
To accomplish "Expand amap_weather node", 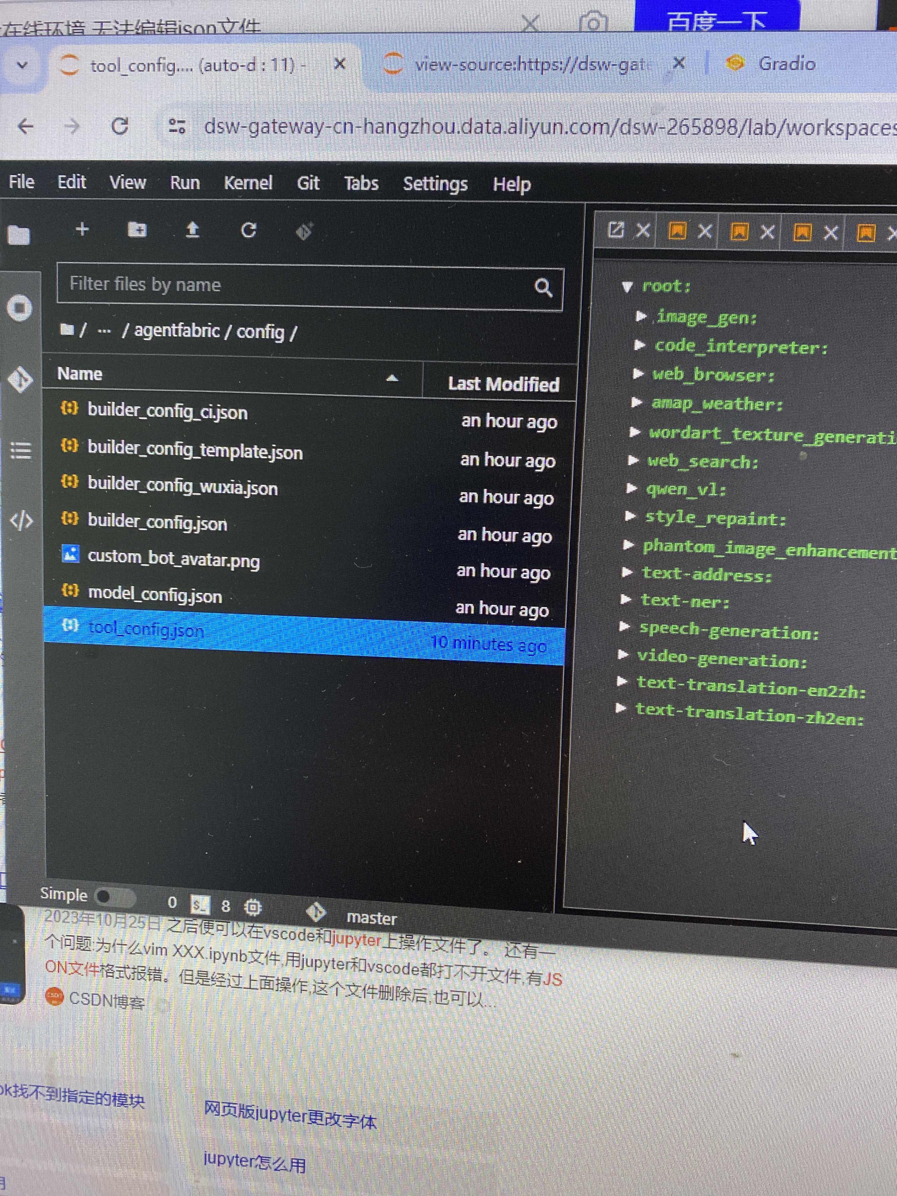I will tap(637, 402).
